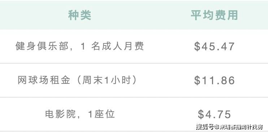Click the divider line below the tennis row
Image resolution: width=268 pixels, height=133 pixels.
click(134, 97)
